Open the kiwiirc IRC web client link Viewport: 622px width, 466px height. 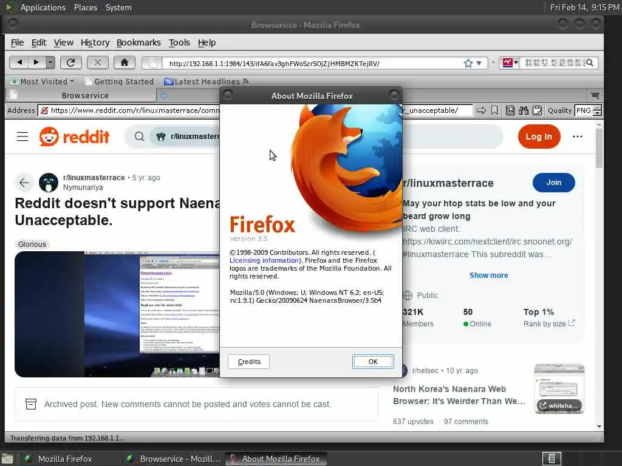487,241
